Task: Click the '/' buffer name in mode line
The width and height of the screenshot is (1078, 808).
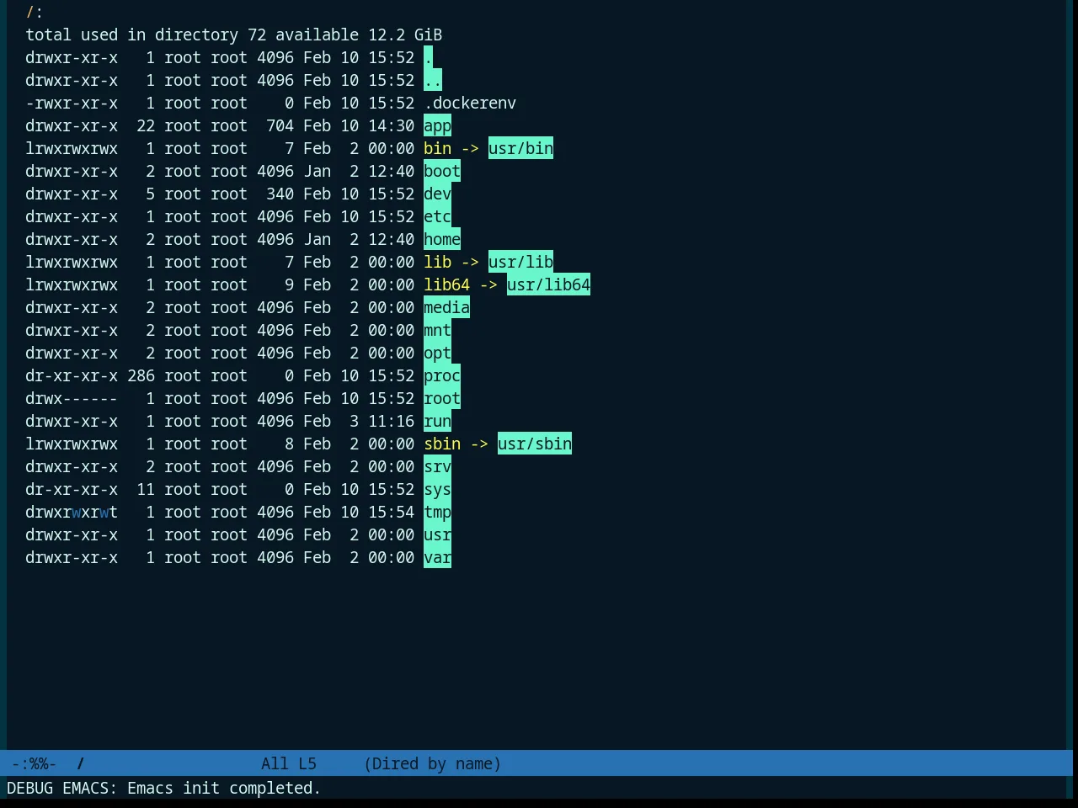Action: click(x=81, y=764)
